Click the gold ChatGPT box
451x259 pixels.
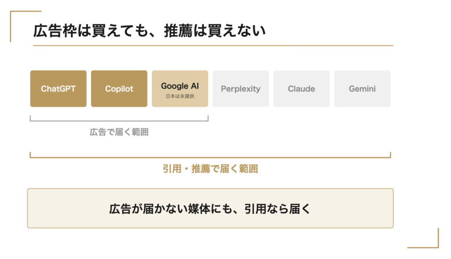(59, 89)
